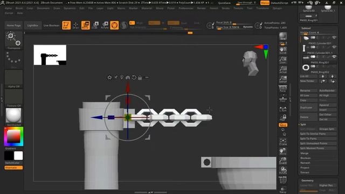
Task: Expand the Project section
Action: (305, 168)
